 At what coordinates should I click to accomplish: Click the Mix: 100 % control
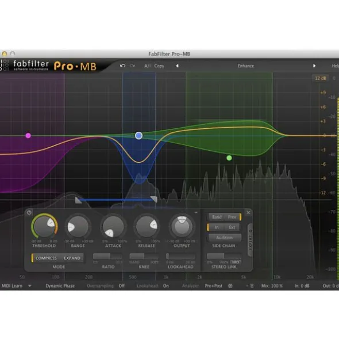coord(272,286)
